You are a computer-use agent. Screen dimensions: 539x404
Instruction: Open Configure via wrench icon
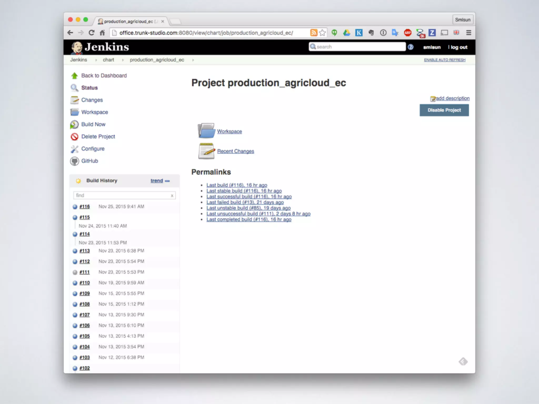[74, 149]
